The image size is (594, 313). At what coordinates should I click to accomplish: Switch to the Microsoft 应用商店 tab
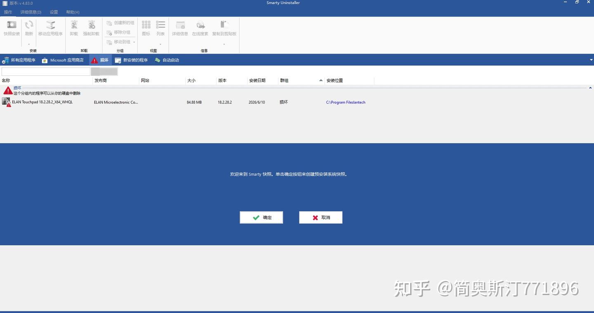point(63,60)
